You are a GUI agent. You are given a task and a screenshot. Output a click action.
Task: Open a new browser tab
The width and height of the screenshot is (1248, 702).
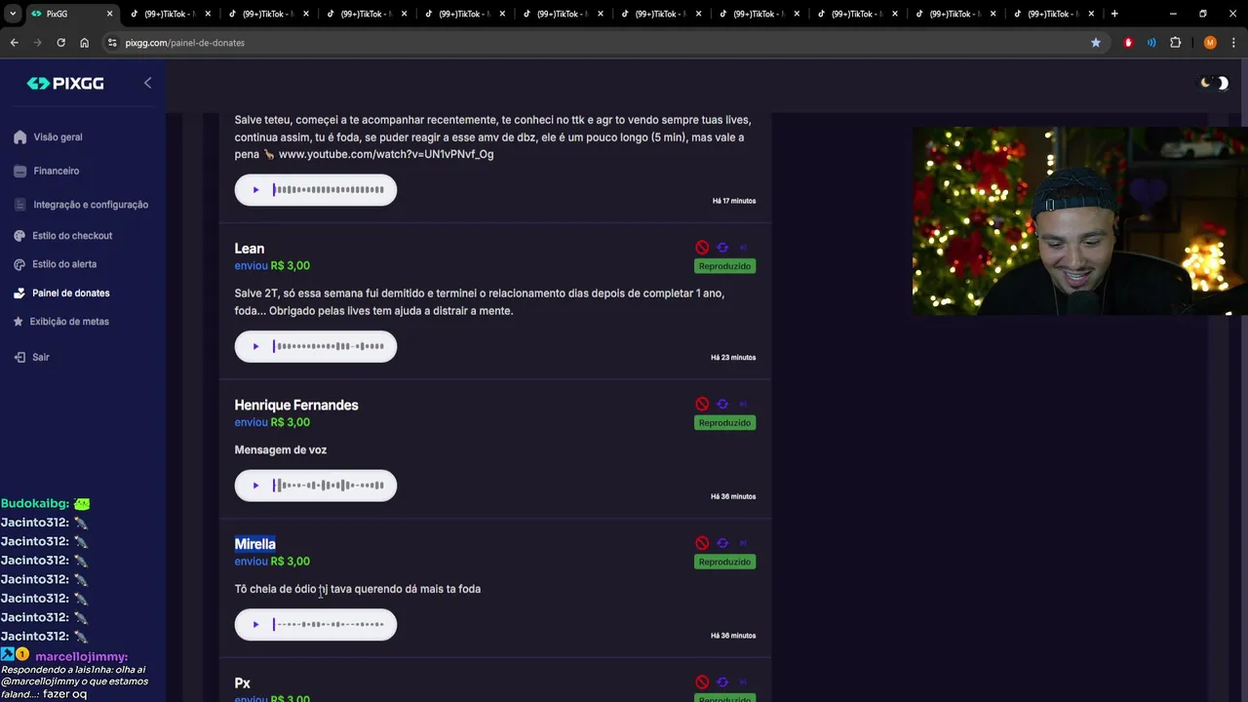tap(1114, 14)
